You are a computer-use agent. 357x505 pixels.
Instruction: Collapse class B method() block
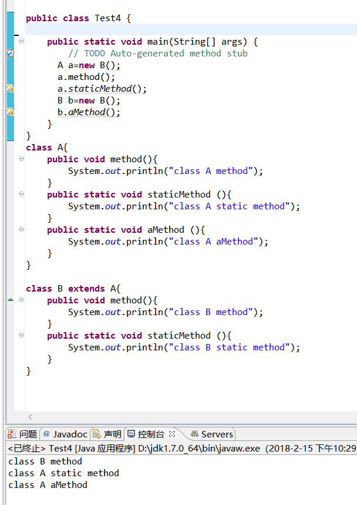pyautogui.click(x=22, y=300)
